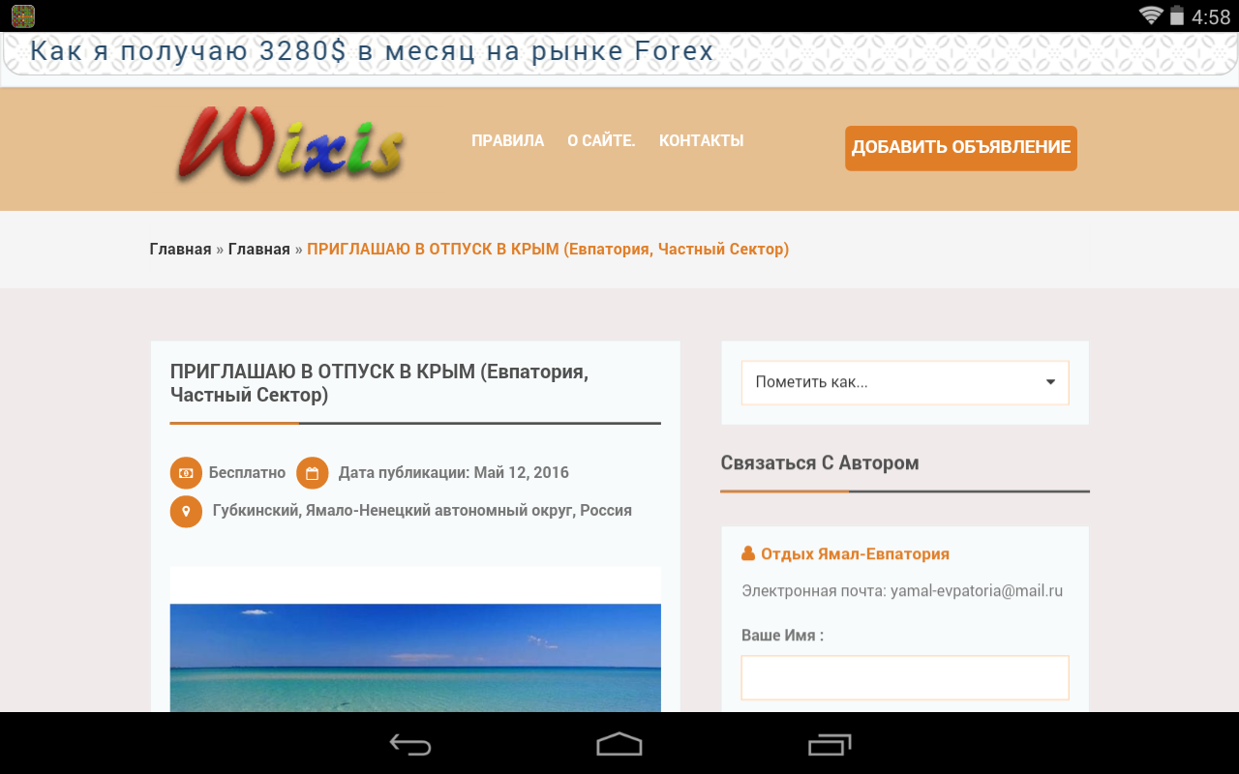Open the ПРАВИЛА menu item
The height and width of the screenshot is (774, 1239).
(x=508, y=140)
